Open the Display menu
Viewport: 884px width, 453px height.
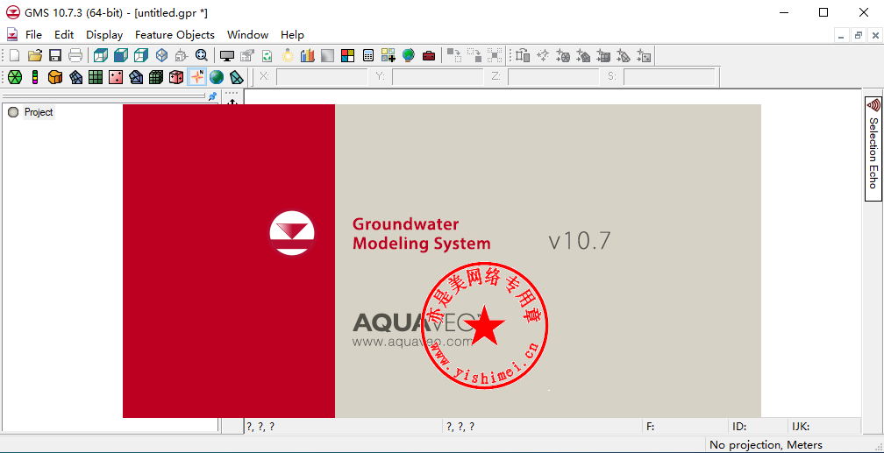[104, 35]
